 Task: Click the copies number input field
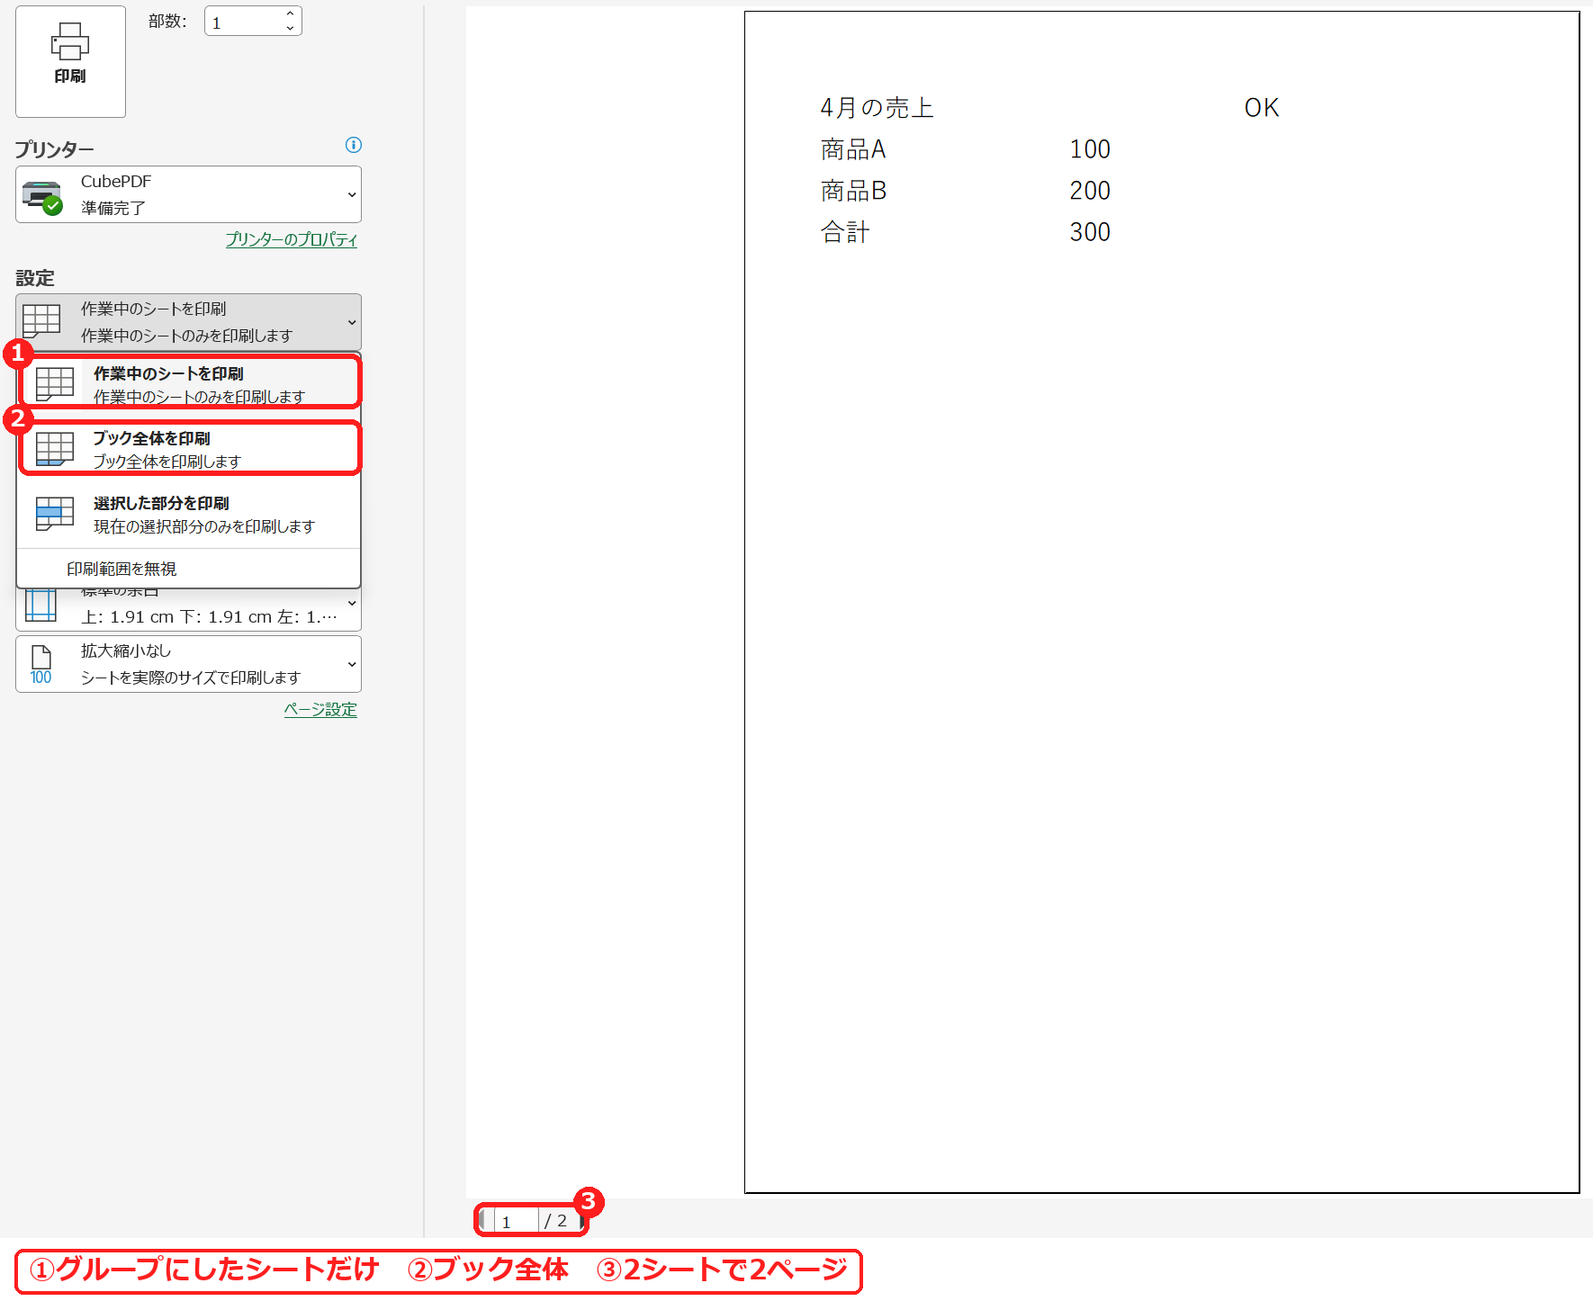pyautogui.click(x=243, y=22)
